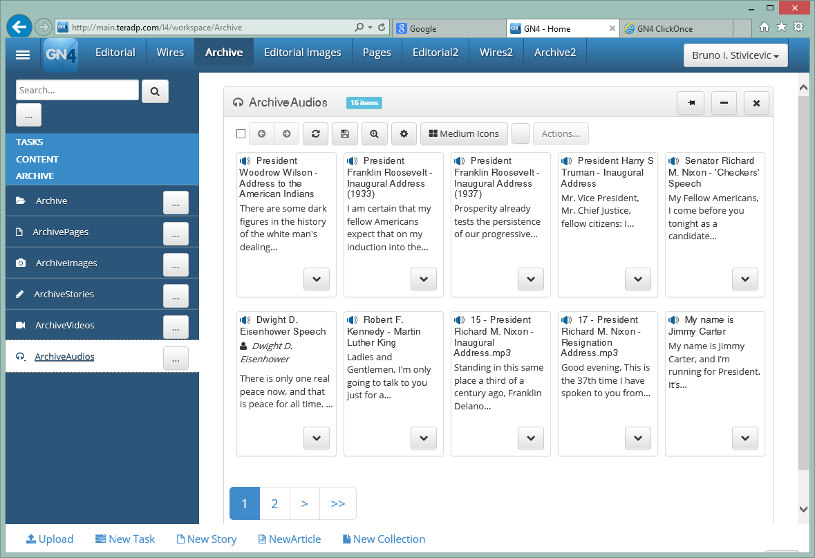Open the Bruno I. Stivicevic user dropdown

click(x=736, y=55)
